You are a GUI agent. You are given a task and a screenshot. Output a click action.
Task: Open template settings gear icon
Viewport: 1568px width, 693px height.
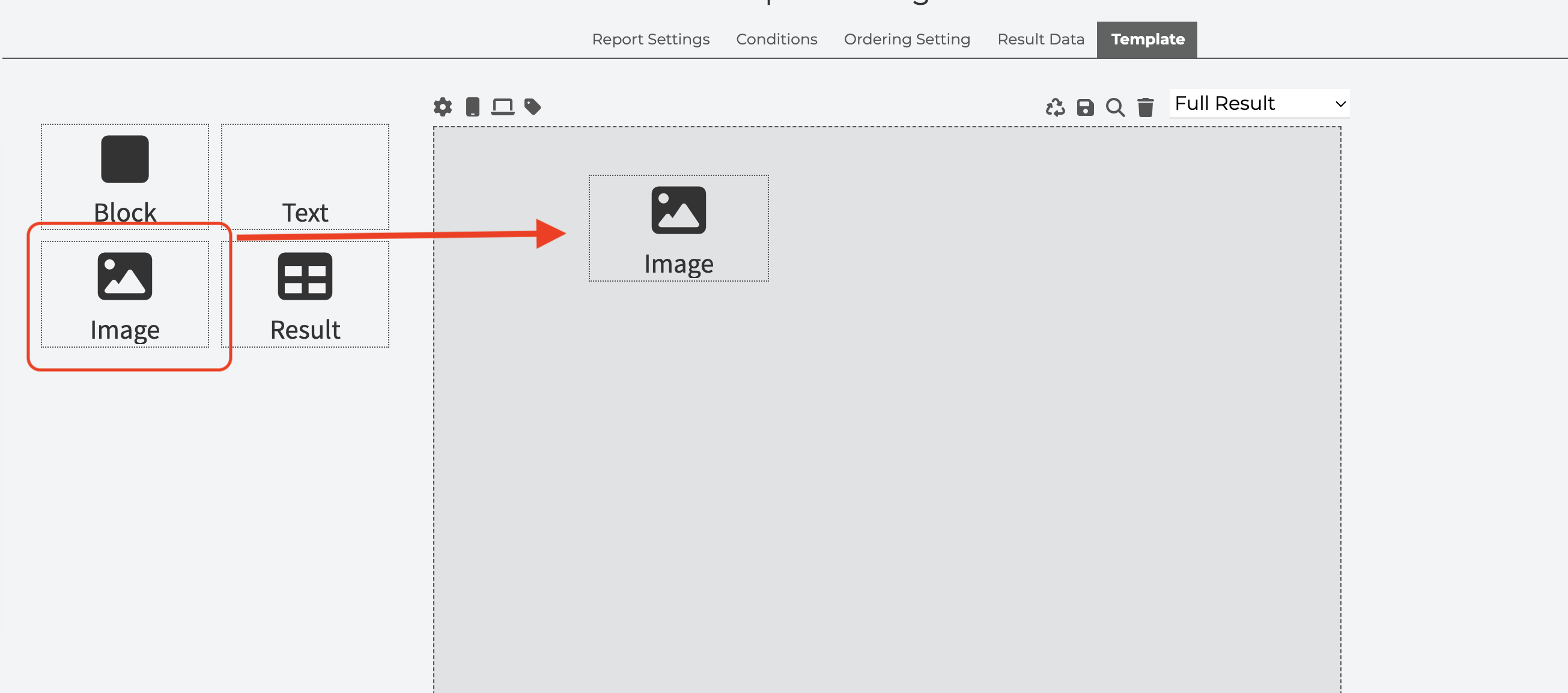(443, 107)
